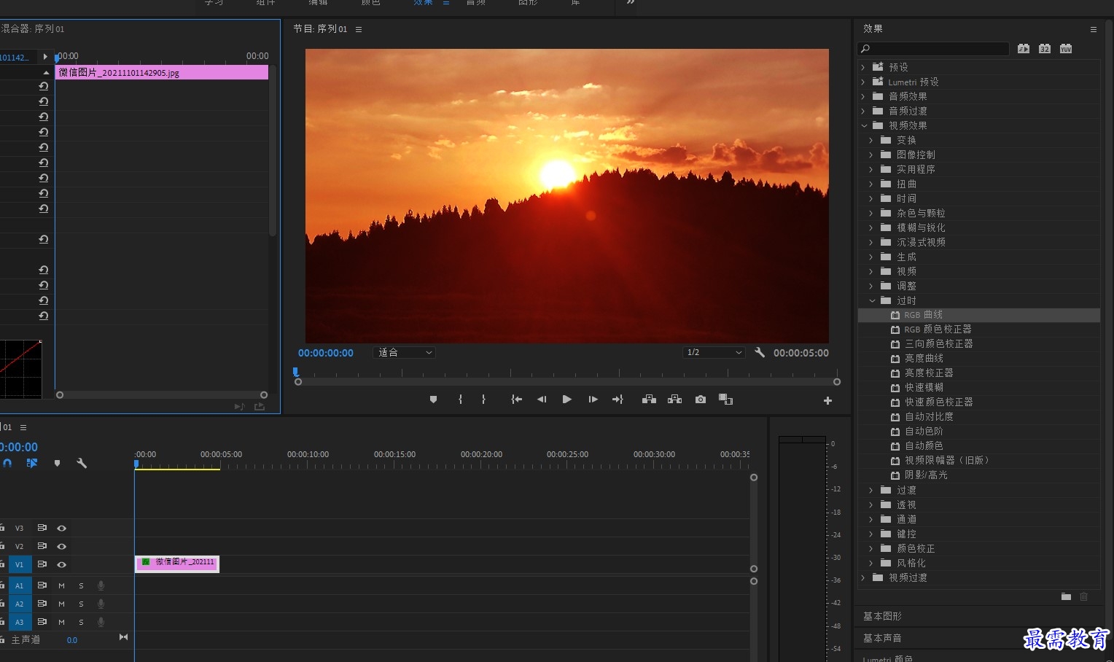The width and height of the screenshot is (1114, 662).
Task: Expand the 颜色校正 folder
Action: [871, 548]
